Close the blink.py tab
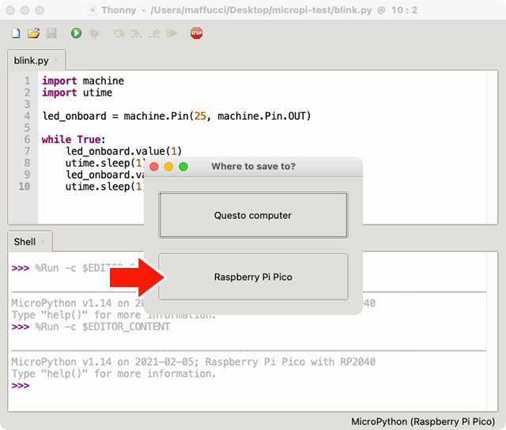The width and height of the screenshot is (506, 430). point(56,61)
